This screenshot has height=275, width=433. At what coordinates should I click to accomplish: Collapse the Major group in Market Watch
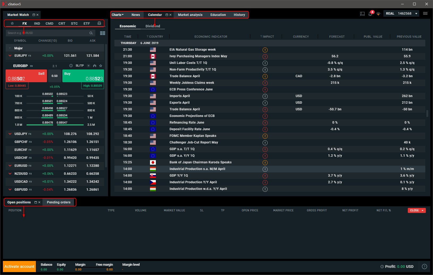point(10,48)
